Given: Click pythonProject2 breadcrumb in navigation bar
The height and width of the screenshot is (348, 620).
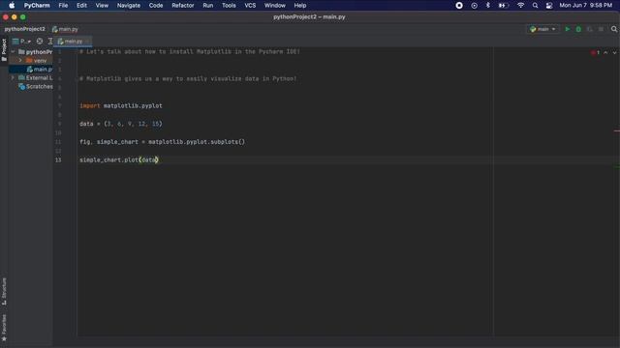Looking at the screenshot, I should coord(25,29).
